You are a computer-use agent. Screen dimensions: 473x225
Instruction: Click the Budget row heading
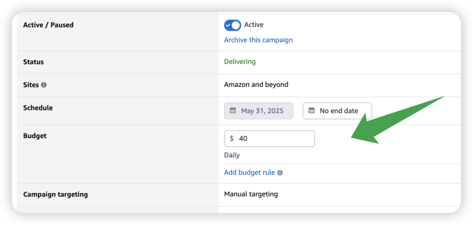click(35, 136)
